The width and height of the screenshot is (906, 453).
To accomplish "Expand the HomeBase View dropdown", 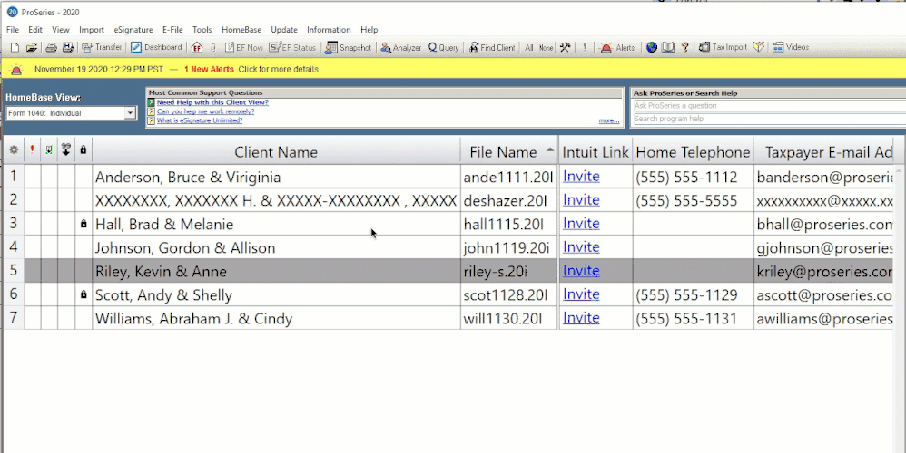I will pos(130,113).
